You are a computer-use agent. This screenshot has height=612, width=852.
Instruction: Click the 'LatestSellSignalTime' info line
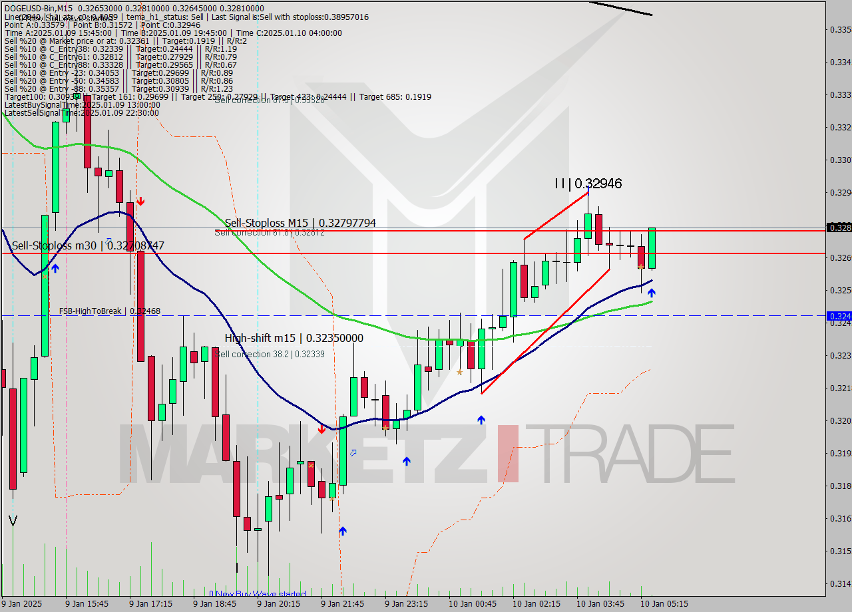[x=81, y=112]
